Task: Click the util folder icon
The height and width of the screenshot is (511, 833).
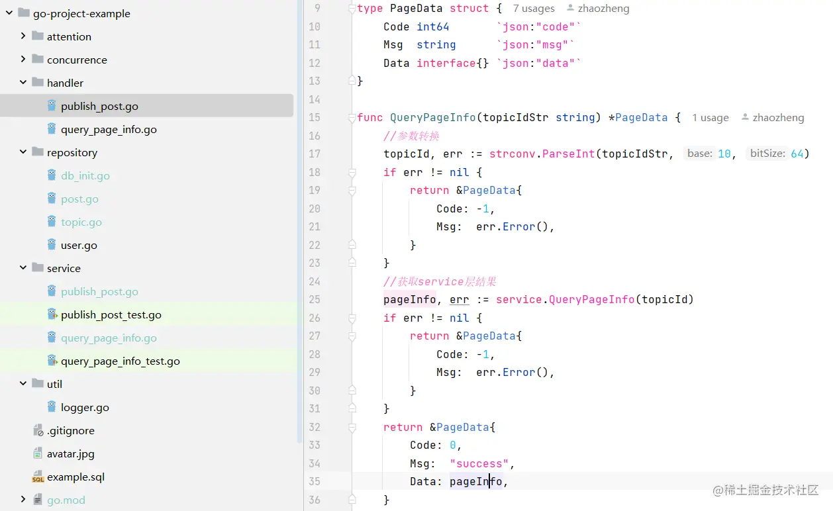Action: tap(37, 384)
